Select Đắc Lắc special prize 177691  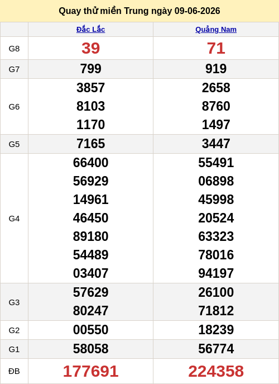[90, 371]
